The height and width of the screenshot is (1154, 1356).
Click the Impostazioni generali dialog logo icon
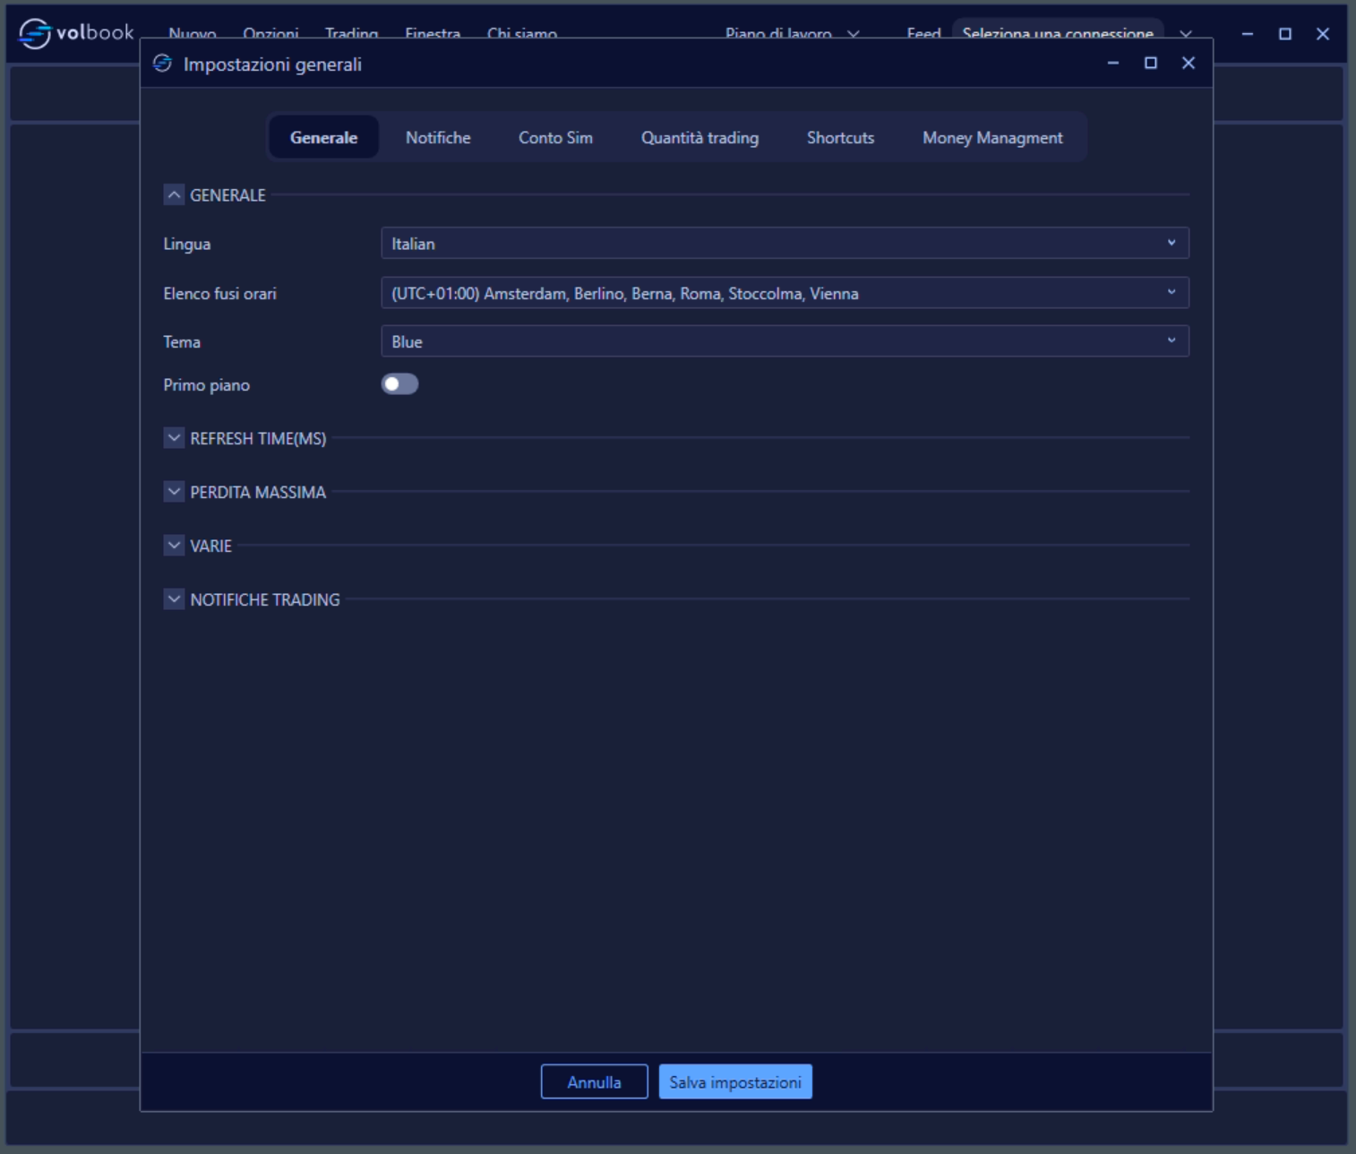(162, 64)
